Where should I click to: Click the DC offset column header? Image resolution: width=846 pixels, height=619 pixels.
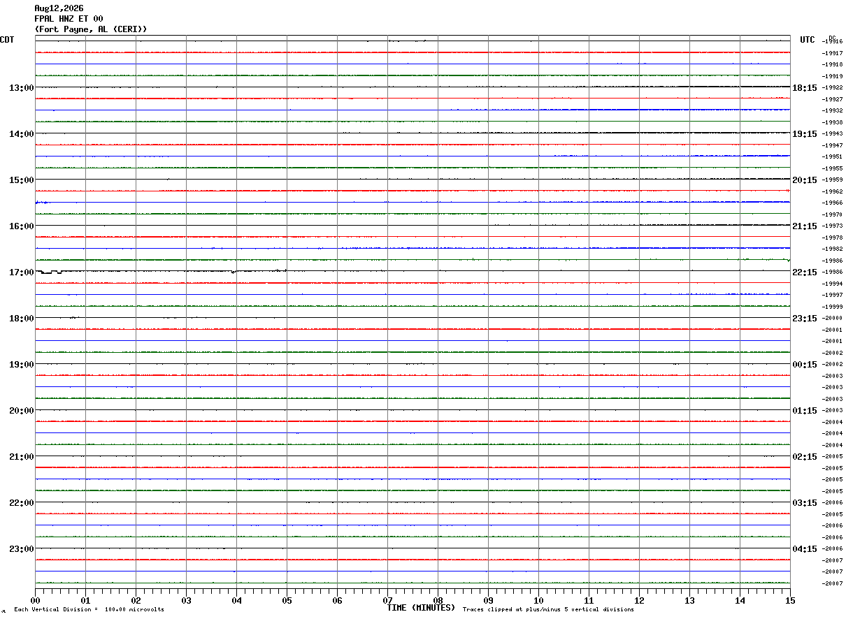832,38
